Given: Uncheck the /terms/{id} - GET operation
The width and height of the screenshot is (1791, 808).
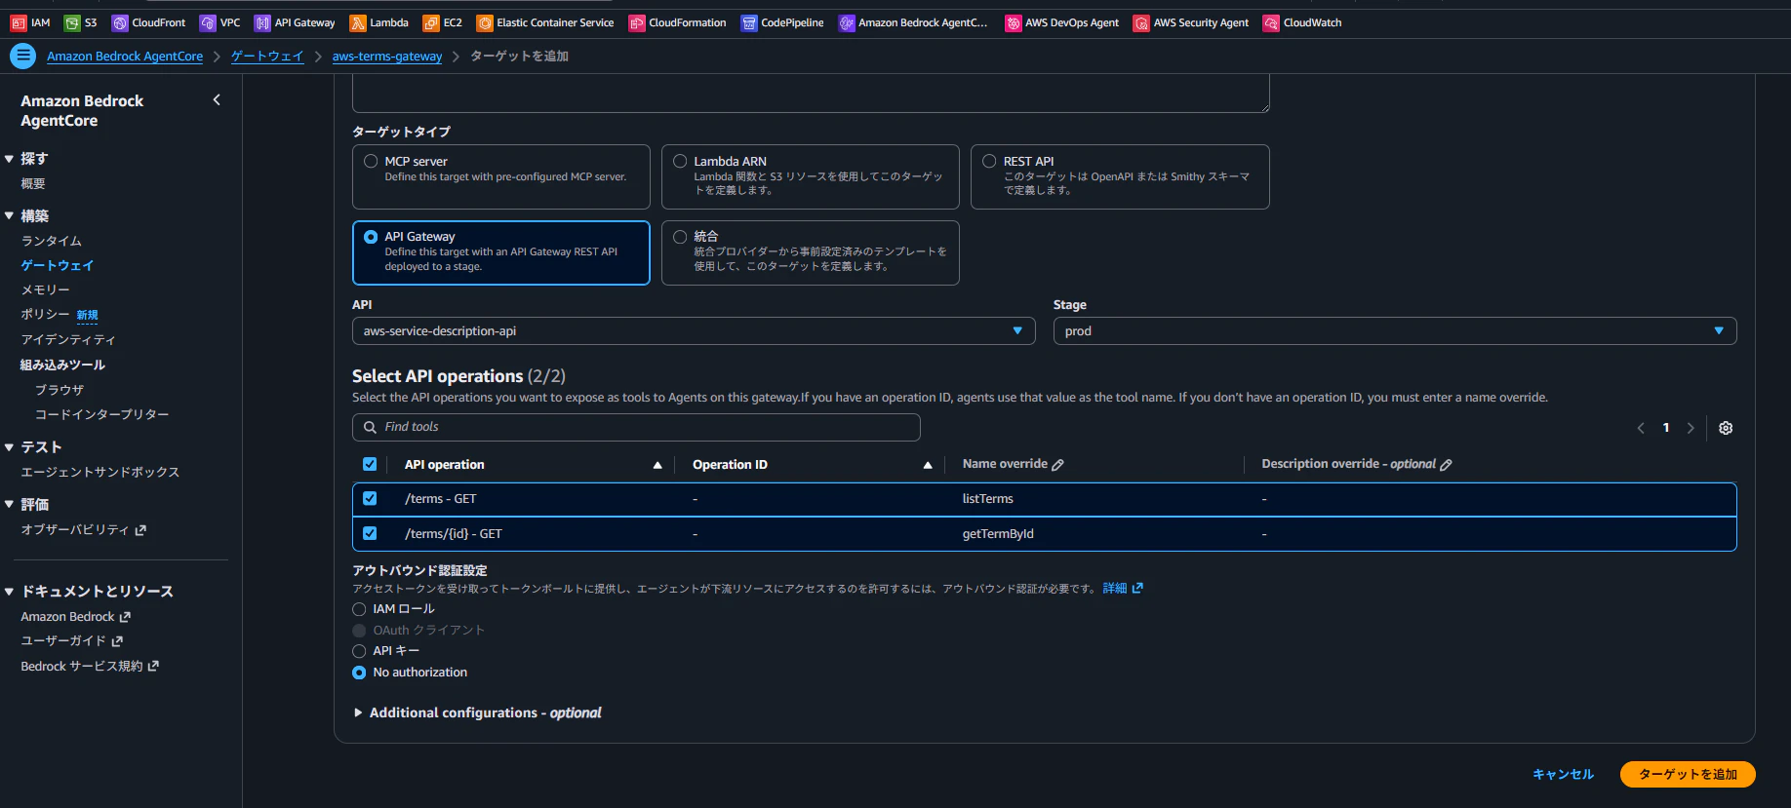Looking at the screenshot, I should 370,533.
